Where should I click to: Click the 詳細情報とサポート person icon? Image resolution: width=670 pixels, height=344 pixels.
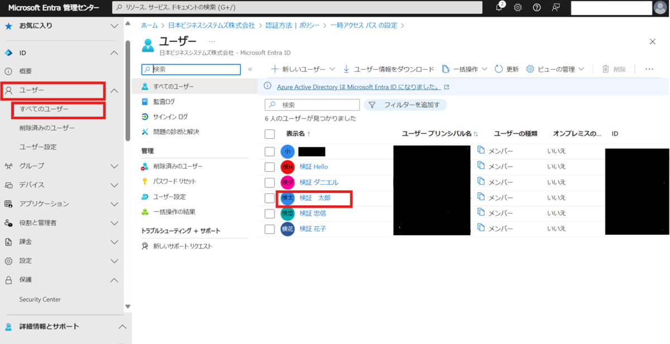pyautogui.click(x=8, y=327)
